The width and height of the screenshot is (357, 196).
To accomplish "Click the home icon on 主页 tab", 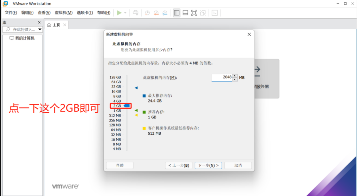I will coord(49,25).
